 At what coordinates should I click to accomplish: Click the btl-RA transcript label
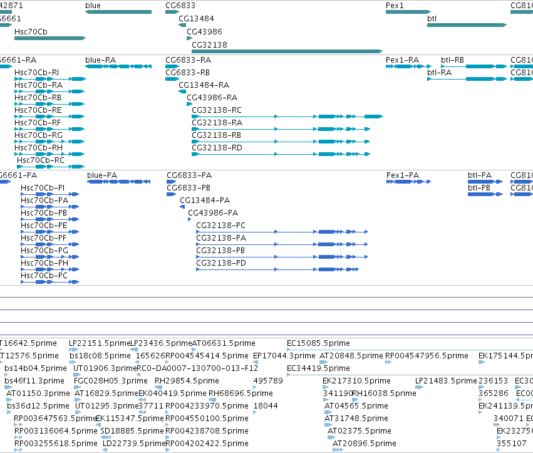tap(440, 73)
